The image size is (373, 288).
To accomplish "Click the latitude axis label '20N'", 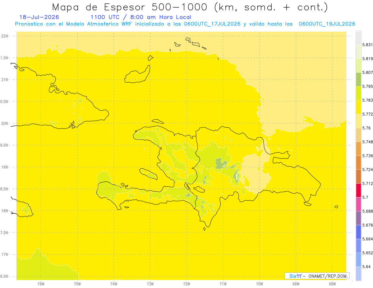I will [5, 123].
